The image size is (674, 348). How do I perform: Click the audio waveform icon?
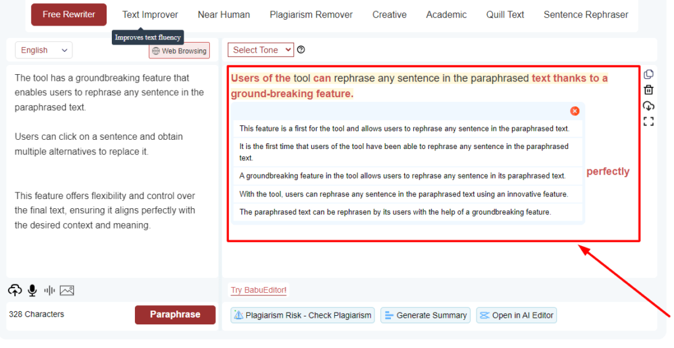tap(49, 290)
